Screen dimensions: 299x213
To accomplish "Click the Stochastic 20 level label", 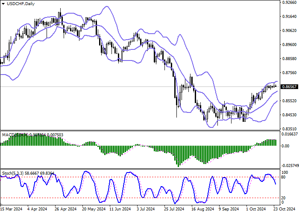I will (283, 198).
